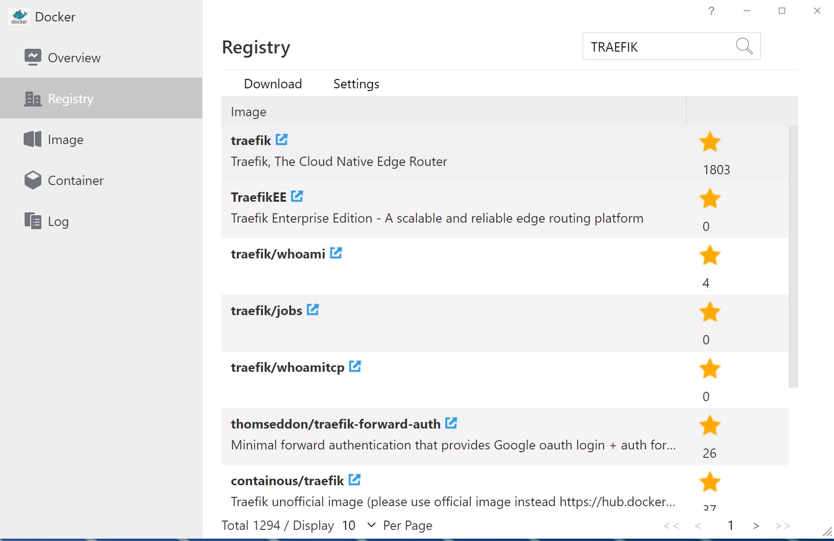Click the star icon on traefik/whoamitcp row
This screenshot has height=541, width=834.
[x=710, y=369]
